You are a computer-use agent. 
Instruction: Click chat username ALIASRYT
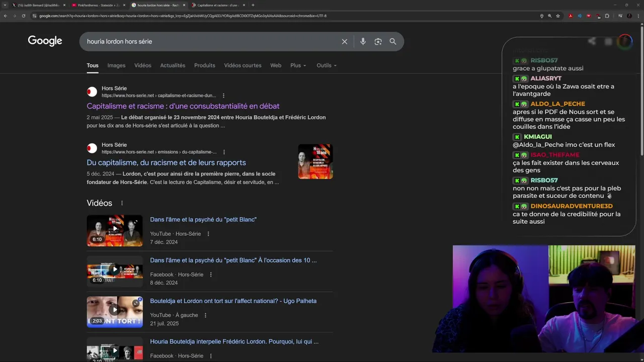click(x=546, y=78)
